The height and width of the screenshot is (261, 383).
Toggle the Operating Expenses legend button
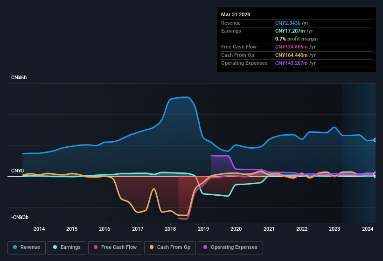(230, 247)
